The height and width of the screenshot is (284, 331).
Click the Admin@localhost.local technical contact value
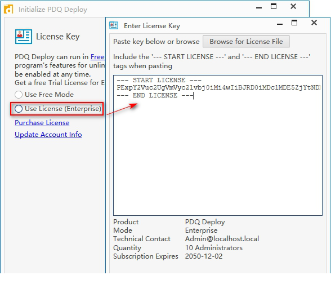(222, 239)
